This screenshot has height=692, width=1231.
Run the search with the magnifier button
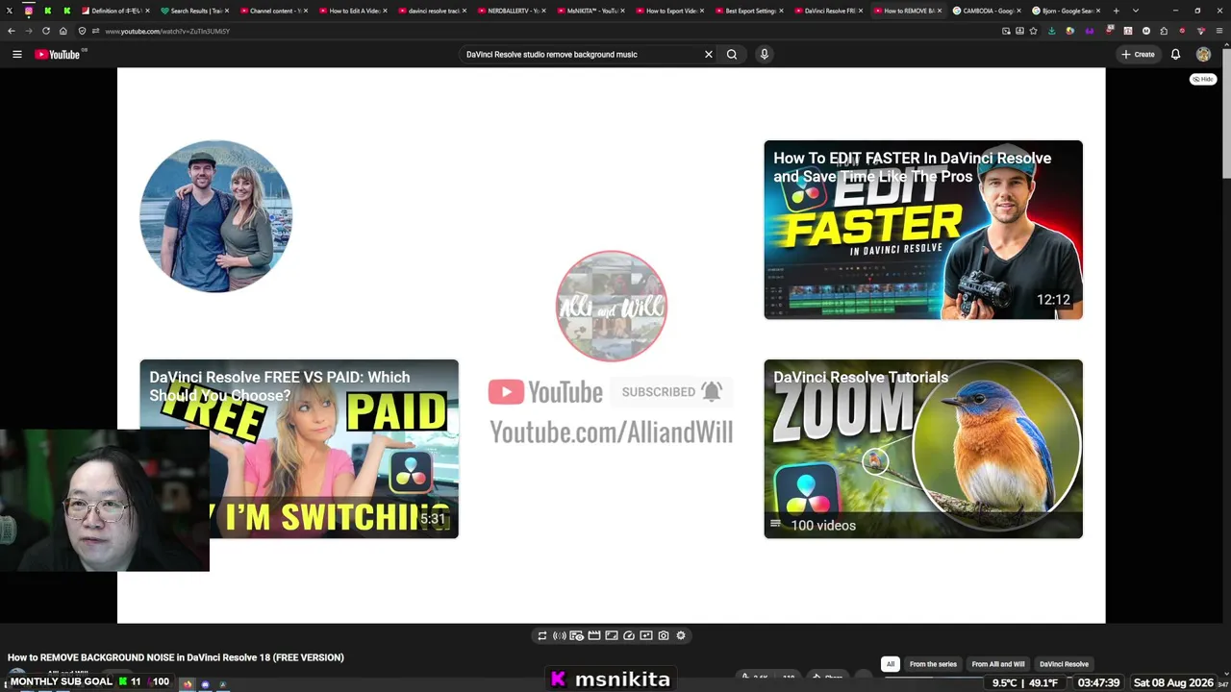[x=732, y=55]
